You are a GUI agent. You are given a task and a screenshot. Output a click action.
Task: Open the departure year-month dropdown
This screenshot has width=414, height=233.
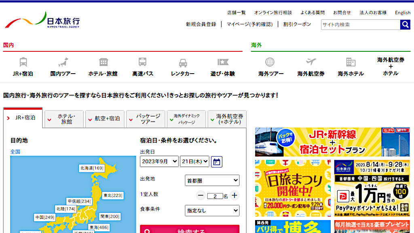159,161
